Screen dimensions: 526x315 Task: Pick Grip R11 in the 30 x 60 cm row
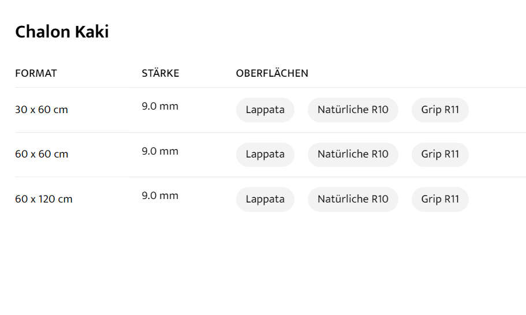(x=440, y=110)
